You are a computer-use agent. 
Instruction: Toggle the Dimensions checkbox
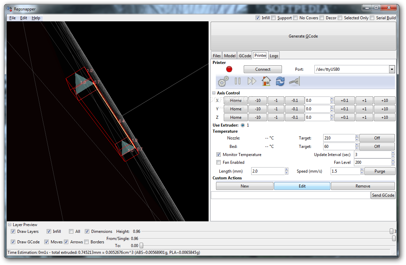pos(87,231)
